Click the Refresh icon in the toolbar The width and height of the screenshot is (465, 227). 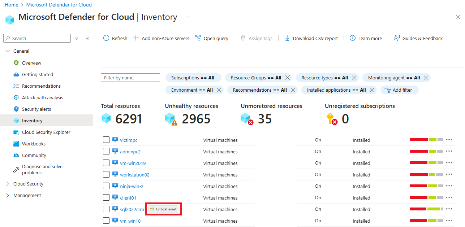click(106, 38)
